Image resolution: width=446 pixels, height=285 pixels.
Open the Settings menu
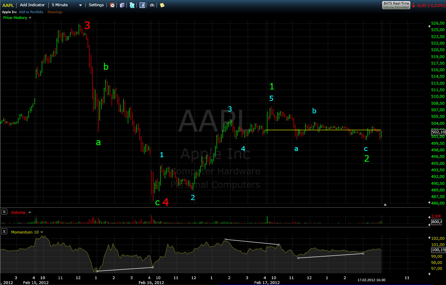tap(96, 5)
